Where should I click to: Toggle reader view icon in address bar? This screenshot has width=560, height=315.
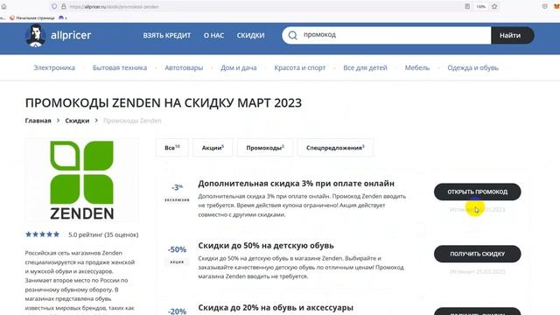point(467,6)
